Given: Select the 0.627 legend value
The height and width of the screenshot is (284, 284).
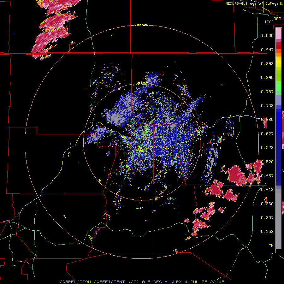Looking at the screenshot, I should [x=267, y=134].
